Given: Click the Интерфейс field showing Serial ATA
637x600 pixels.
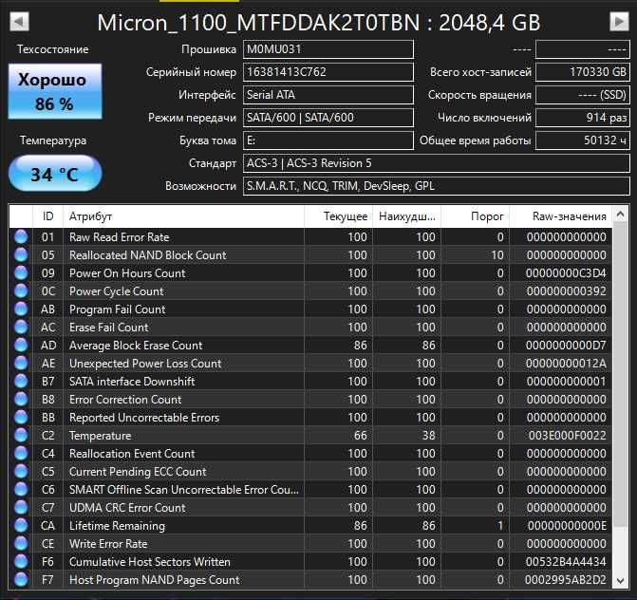Looking at the screenshot, I should [328, 95].
